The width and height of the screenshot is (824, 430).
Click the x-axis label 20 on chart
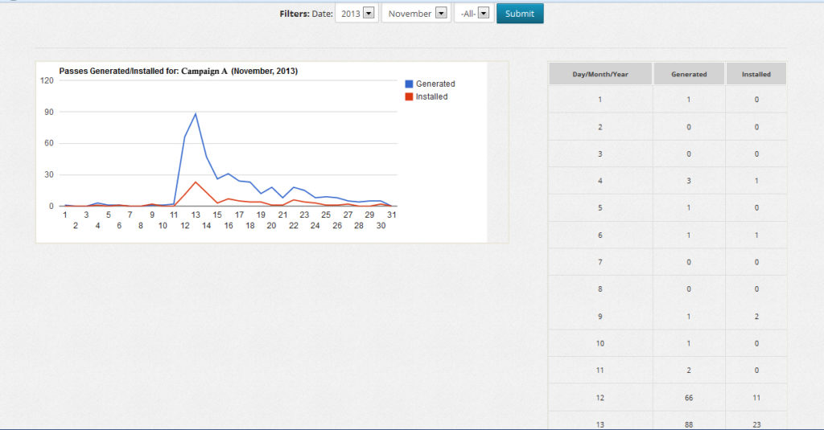click(x=271, y=226)
